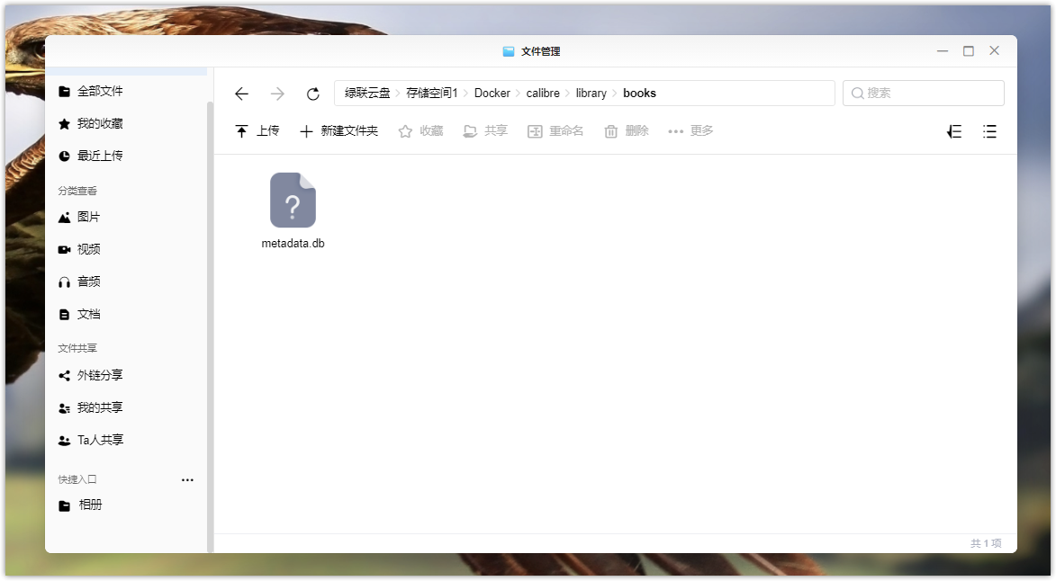Select the metadata.db file icon
The width and height of the screenshot is (1056, 581).
[x=293, y=201]
